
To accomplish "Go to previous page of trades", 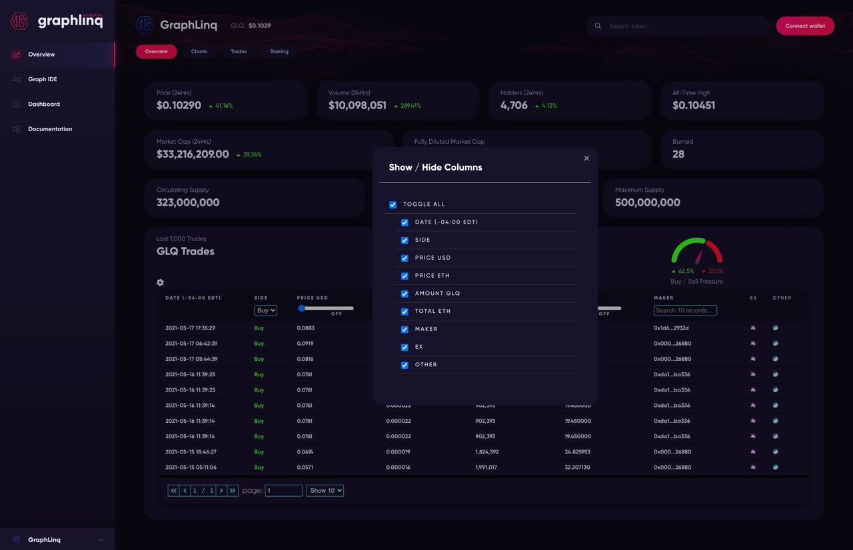I will pos(185,491).
